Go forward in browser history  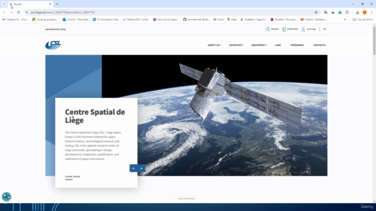pyautogui.click(x=11, y=12)
